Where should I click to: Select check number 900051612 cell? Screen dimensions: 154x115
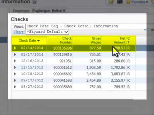coord(63,67)
